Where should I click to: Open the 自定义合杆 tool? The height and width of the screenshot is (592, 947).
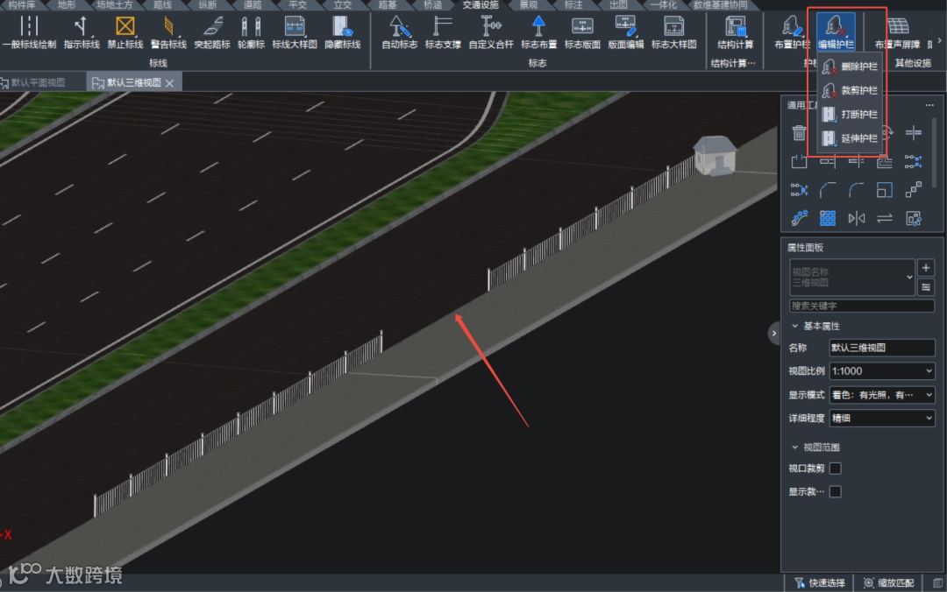(x=491, y=32)
